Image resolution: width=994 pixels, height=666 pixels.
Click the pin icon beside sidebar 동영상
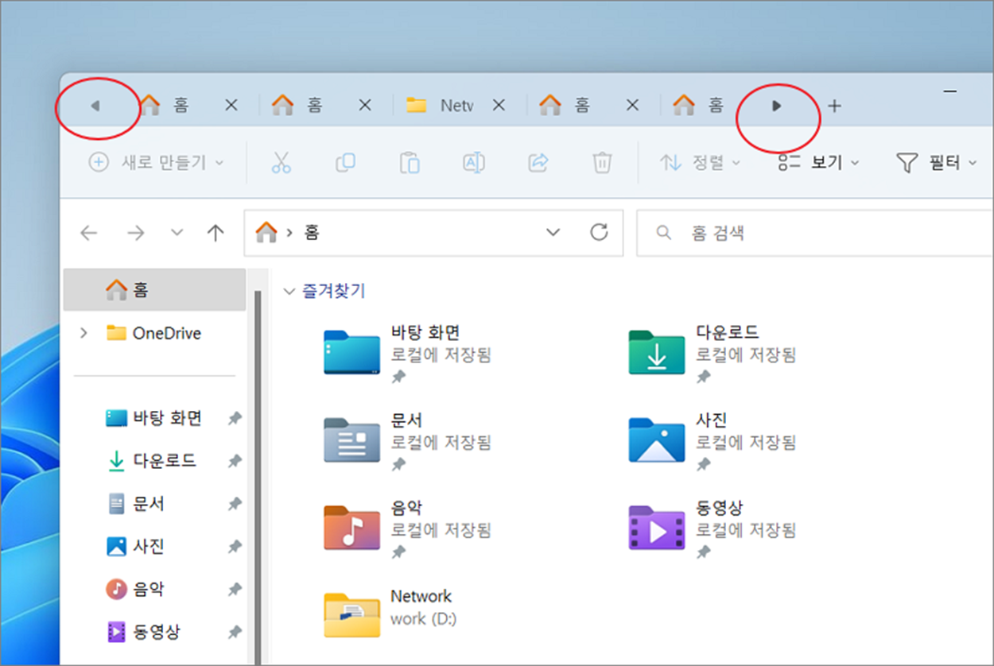click(x=235, y=633)
